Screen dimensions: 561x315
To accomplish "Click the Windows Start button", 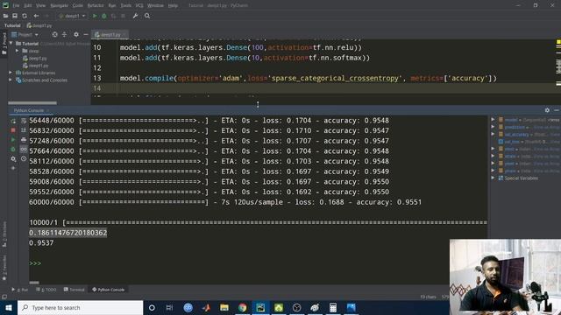I will (8, 307).
